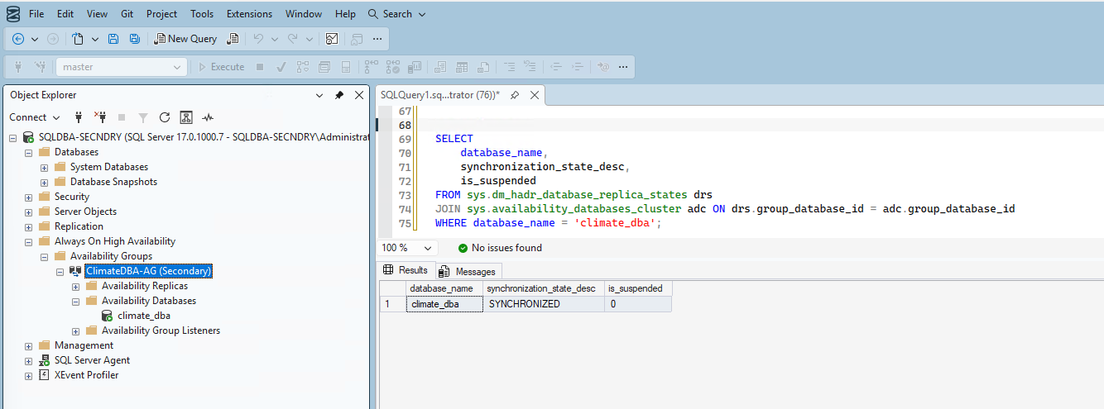The width and height of the screenshot is (1104, 409).
Task: Click the Connect Object Explorer plug icon
Action: (79, 117)
